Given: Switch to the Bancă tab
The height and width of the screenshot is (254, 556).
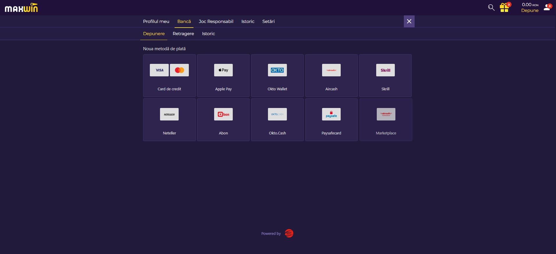Looking at the screenshot, I should pos(184,21).
